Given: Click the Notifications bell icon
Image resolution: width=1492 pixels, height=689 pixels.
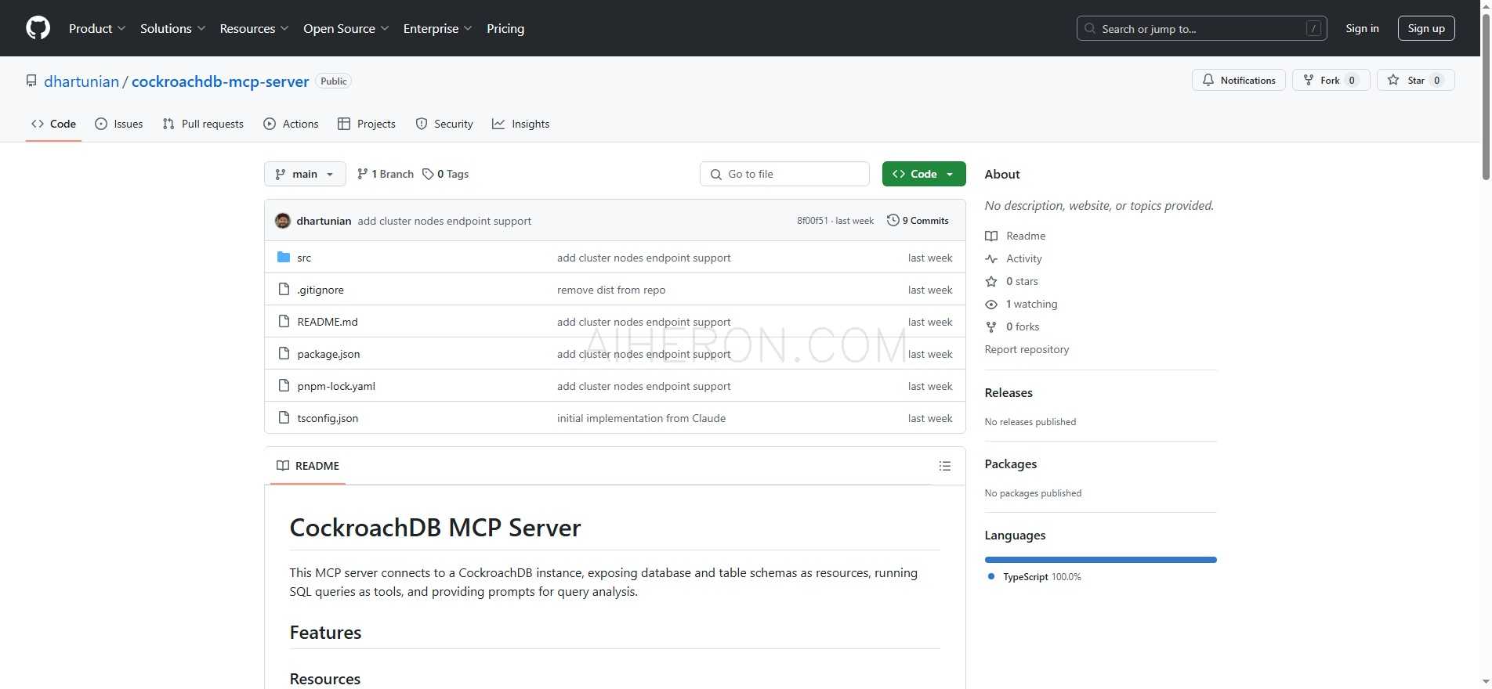Looking at the screenshot, I should click(1208, 80).
